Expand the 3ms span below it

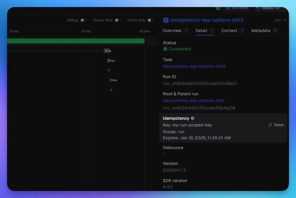111,61
